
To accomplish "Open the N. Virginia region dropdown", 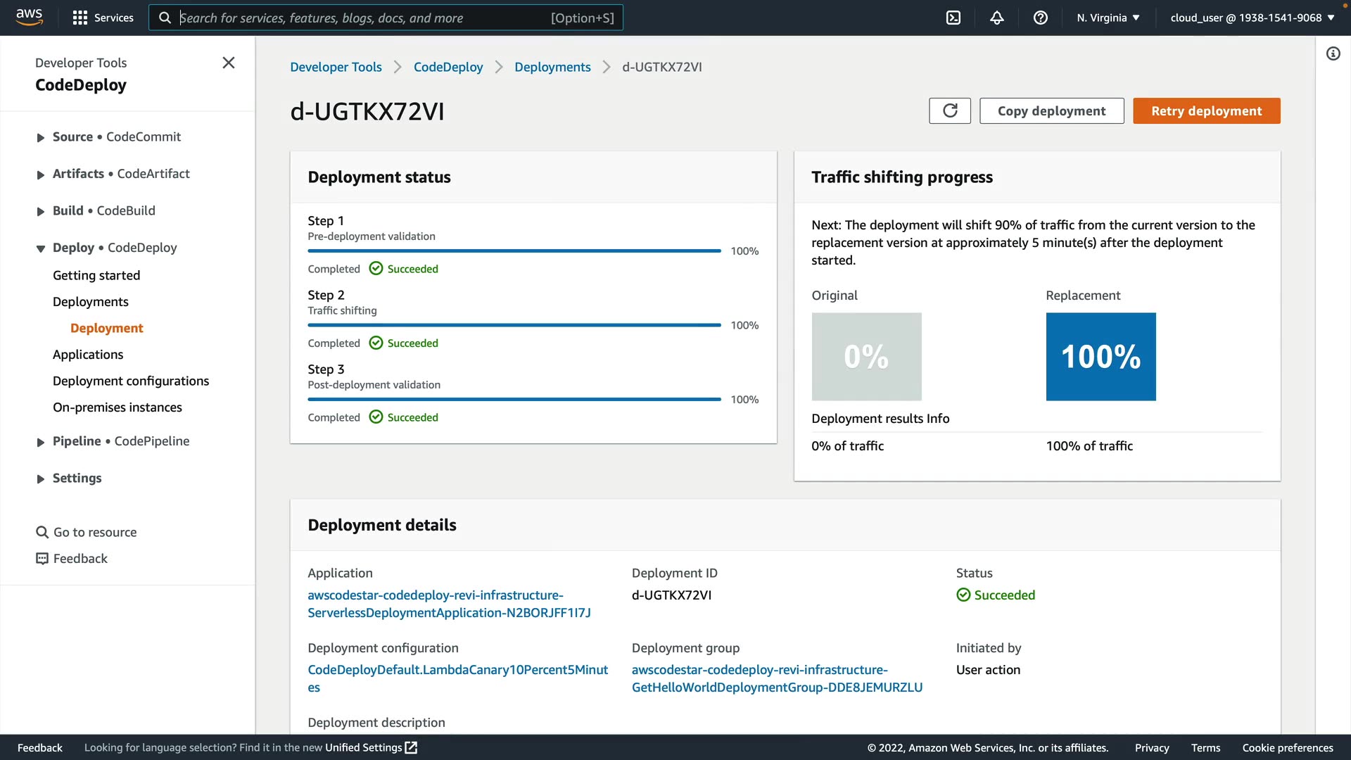I will 1108,18.
